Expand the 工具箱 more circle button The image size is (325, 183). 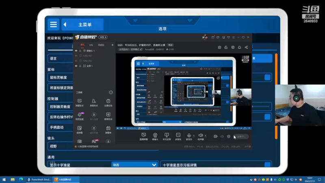point(111,92)
